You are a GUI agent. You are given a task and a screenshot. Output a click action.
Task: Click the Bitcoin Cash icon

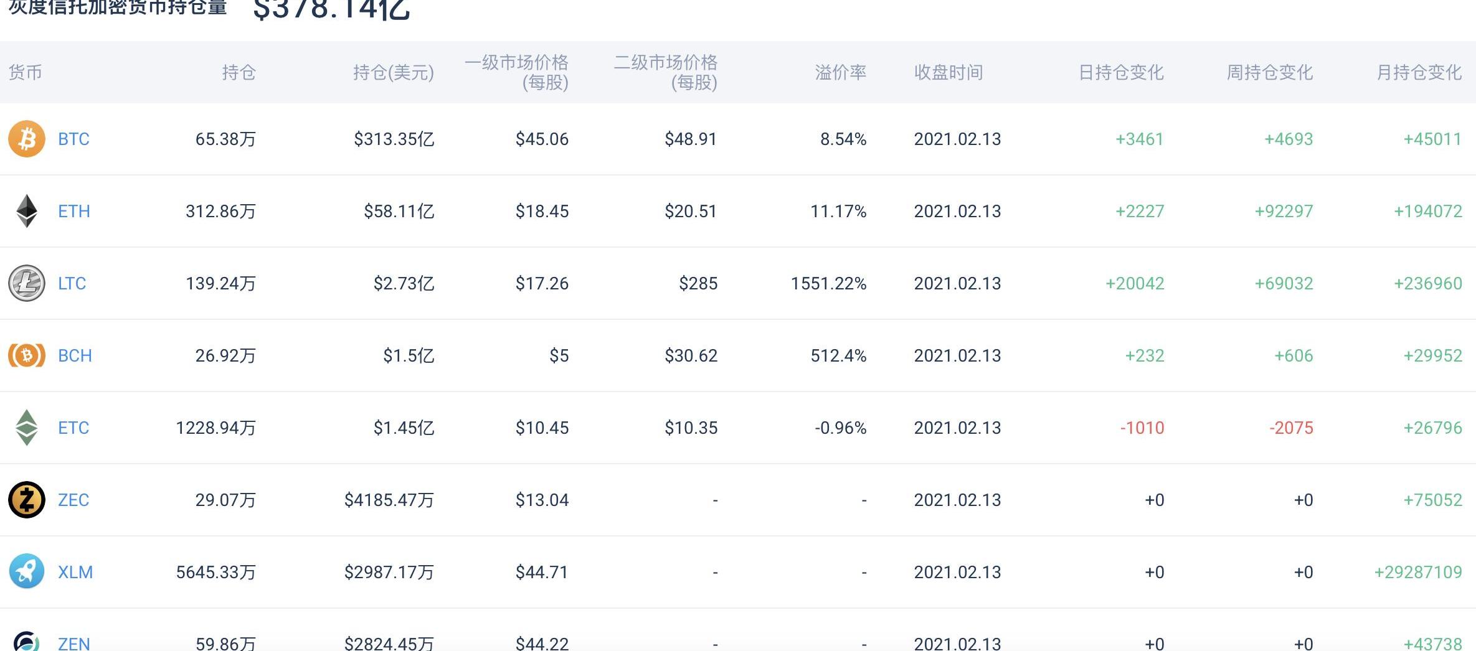point(26,355)
